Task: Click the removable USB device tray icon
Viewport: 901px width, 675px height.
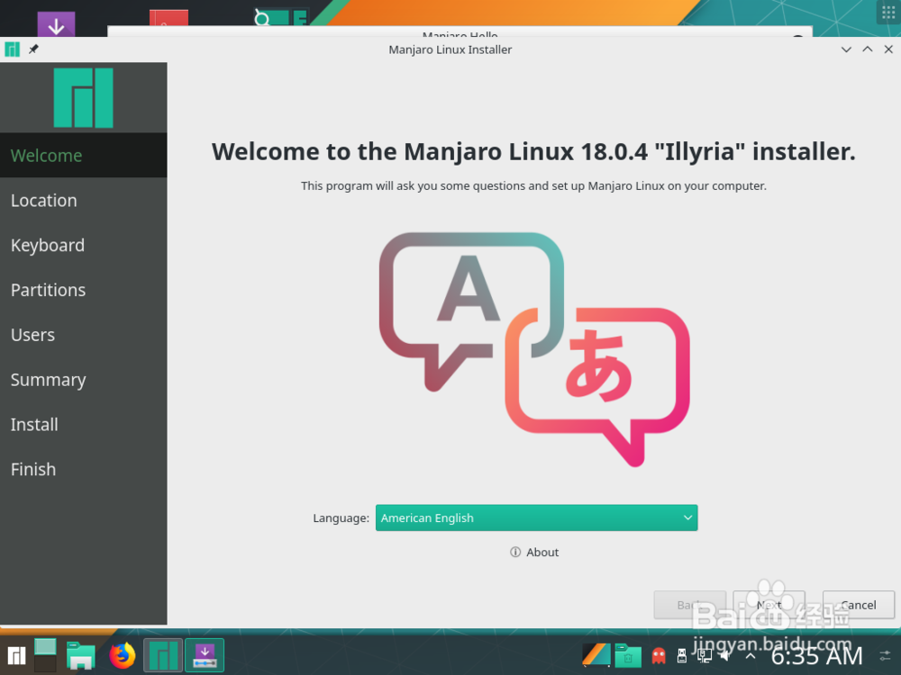Action: (681, 655)
